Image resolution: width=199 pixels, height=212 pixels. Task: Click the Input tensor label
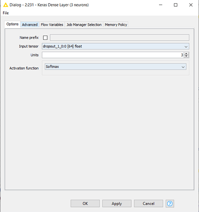[x=28, y=46]
